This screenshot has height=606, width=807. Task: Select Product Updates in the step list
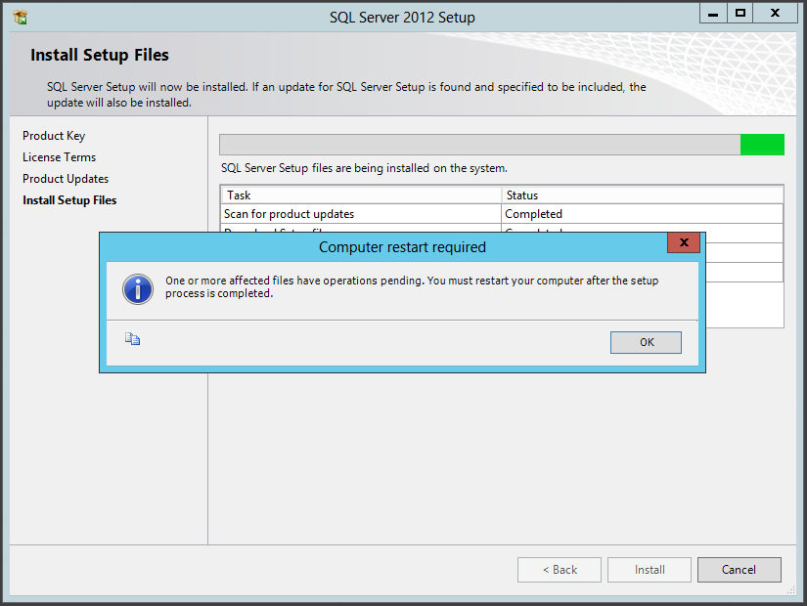[66, 179]
